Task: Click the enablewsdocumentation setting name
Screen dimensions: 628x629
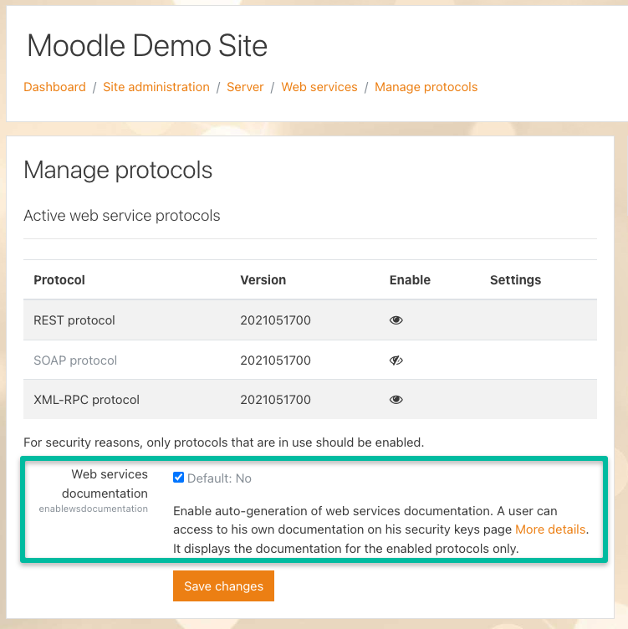Action: pos(93,509)
